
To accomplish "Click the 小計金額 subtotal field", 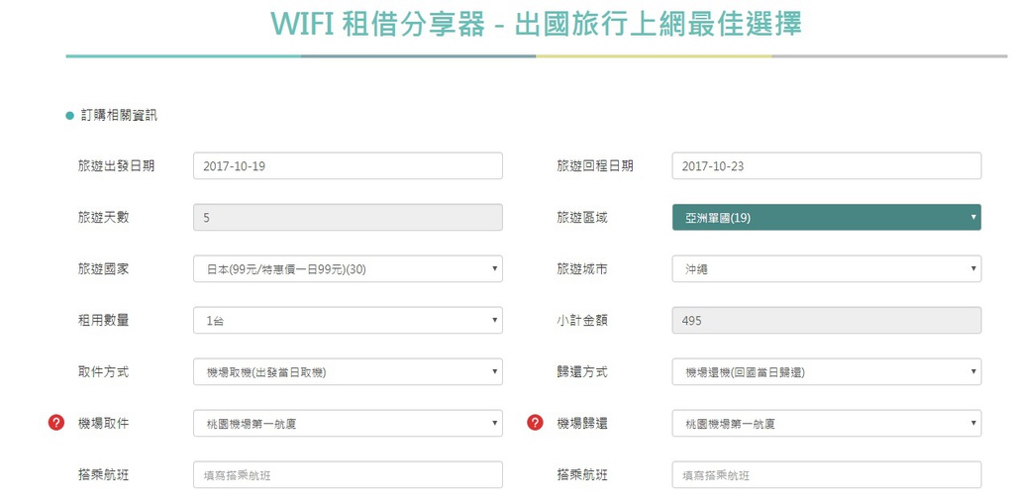I will tap(826, 321).
